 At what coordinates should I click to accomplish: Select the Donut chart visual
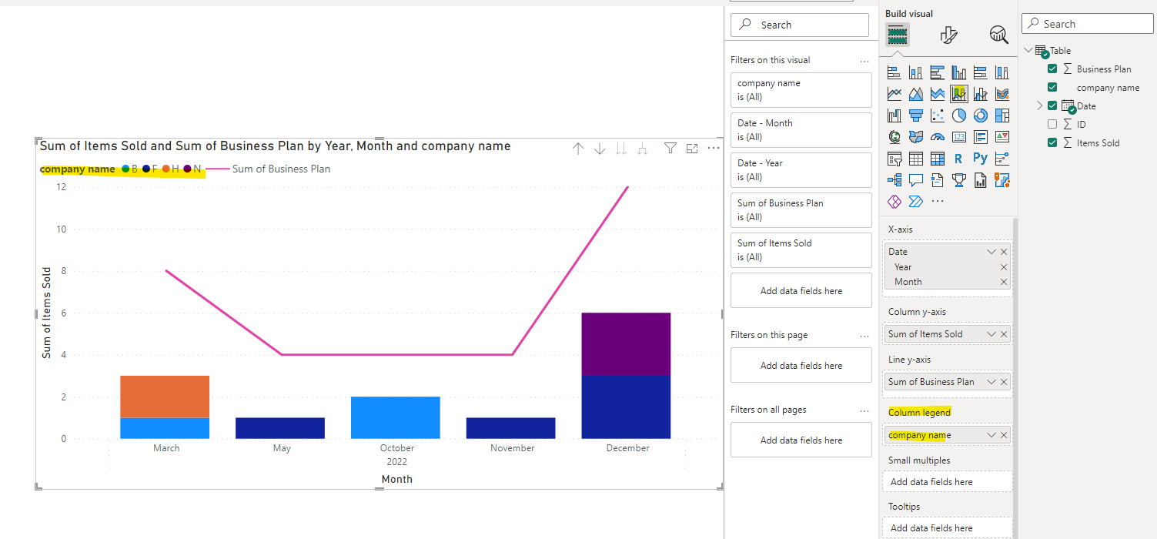[981, 115]
